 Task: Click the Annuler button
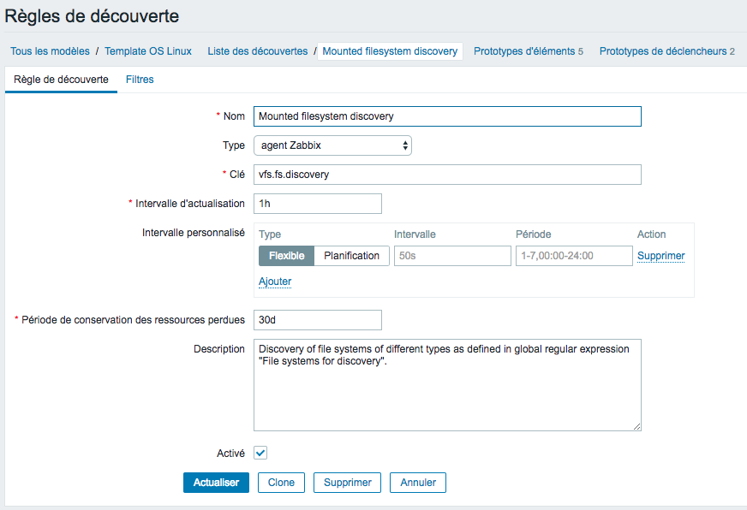pyautogui.click(x=418, y=483)
